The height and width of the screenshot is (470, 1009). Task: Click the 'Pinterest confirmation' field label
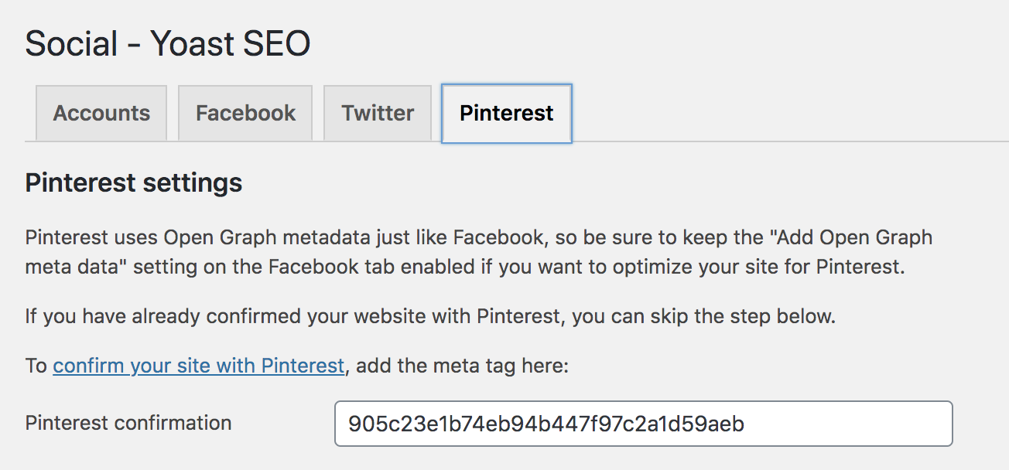click(x=128, y=423)
